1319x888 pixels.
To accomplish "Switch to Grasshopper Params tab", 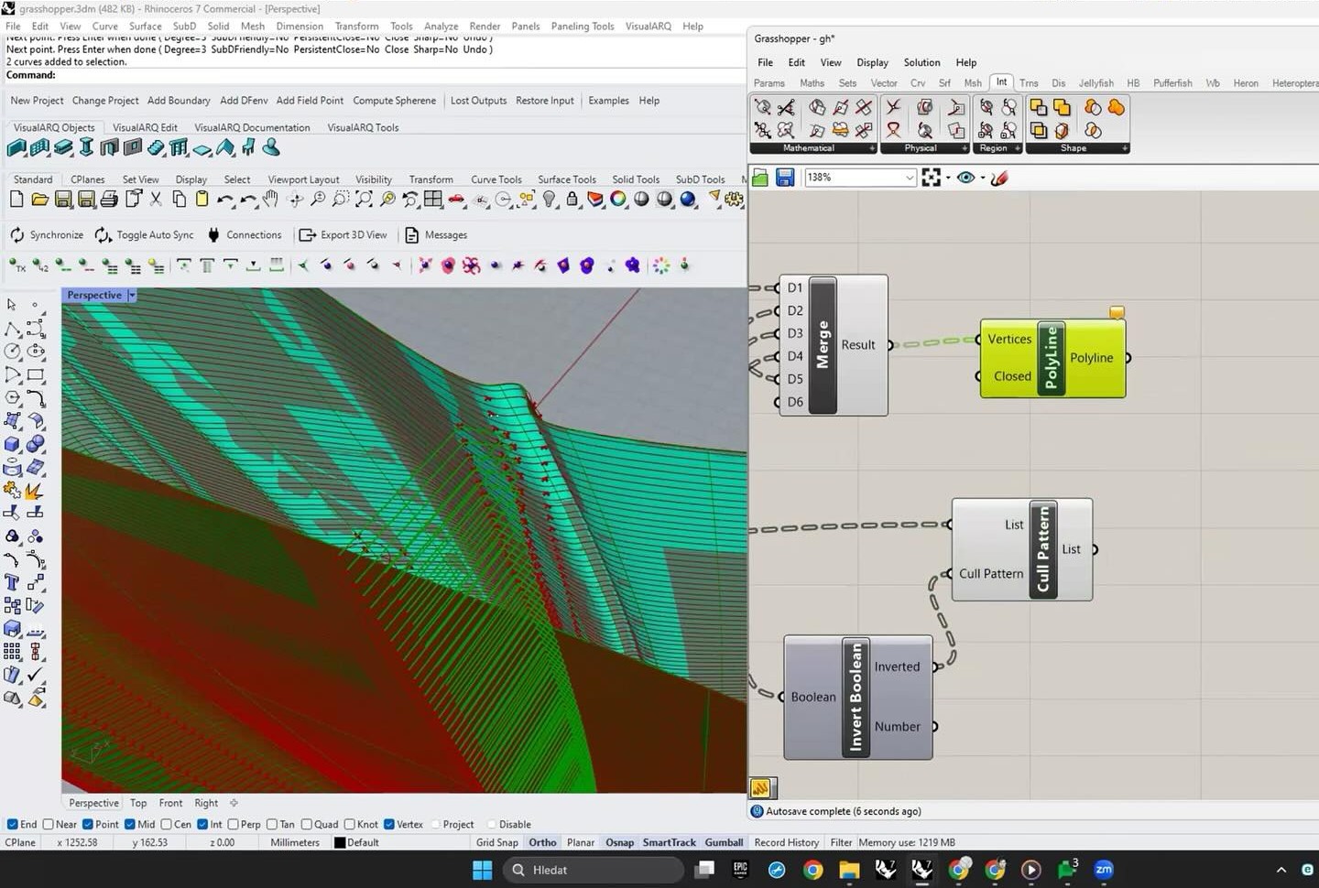I will coord(769,82).
